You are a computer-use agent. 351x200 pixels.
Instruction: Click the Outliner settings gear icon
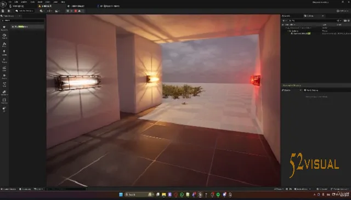(x=349, y=21)
